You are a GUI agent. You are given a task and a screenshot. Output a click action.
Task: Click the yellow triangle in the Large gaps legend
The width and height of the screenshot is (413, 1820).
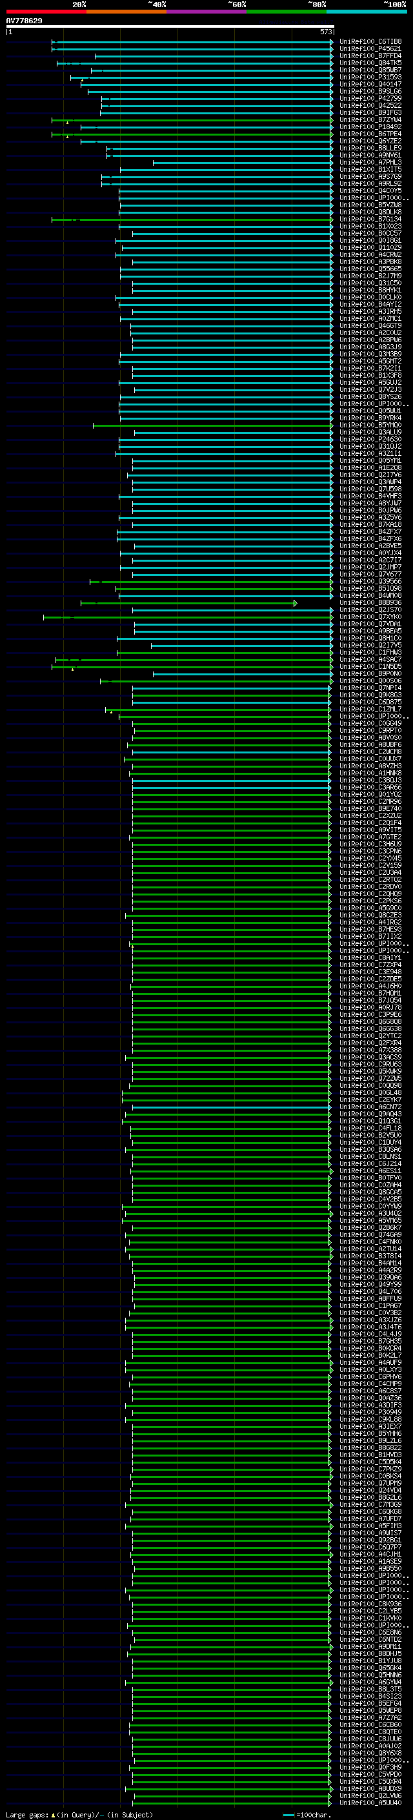click(x=53, y=1815)
